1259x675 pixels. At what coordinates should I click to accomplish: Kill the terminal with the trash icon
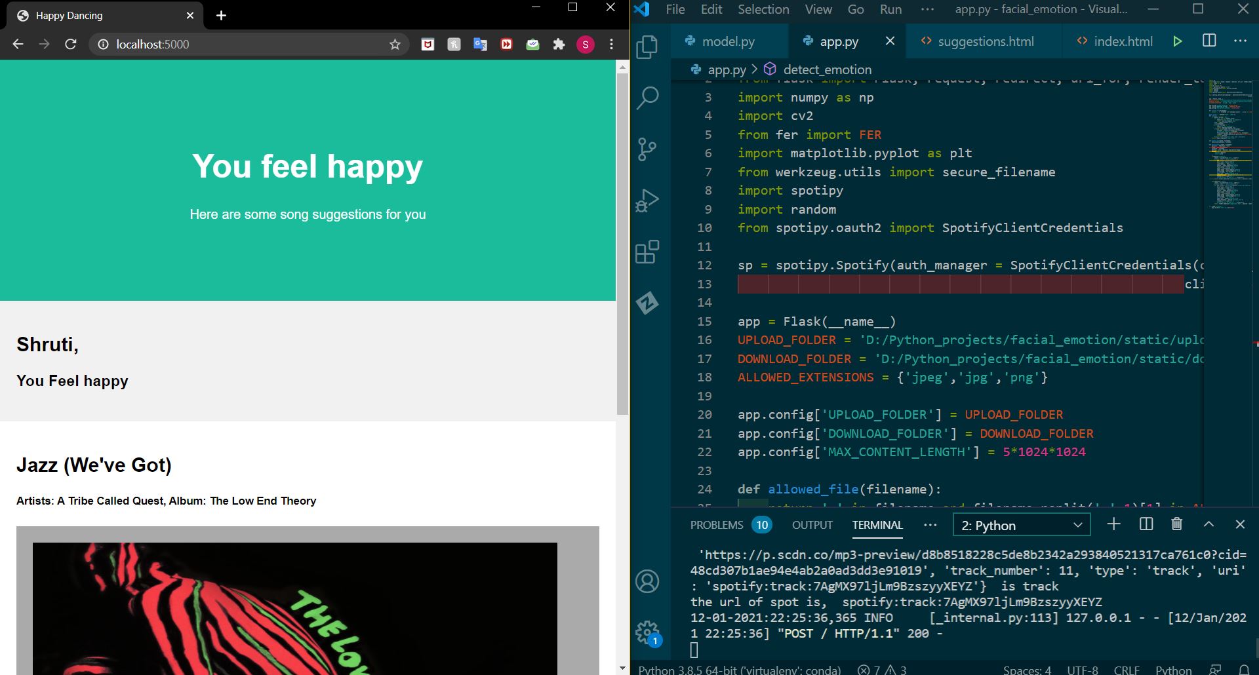(x=1177, y=524)
